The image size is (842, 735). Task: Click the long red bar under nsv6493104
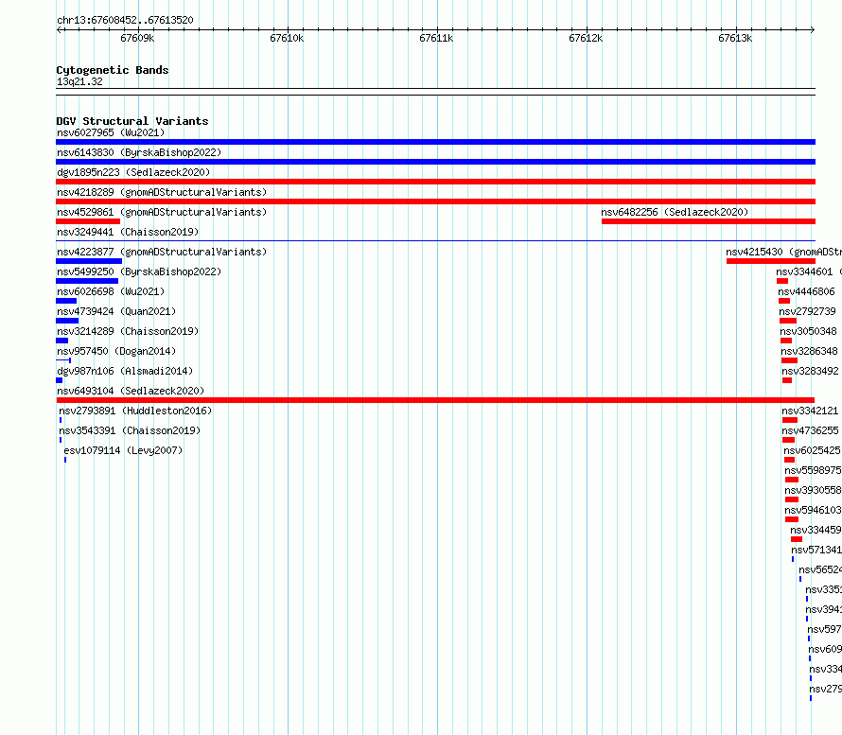[x=435, y=400]
